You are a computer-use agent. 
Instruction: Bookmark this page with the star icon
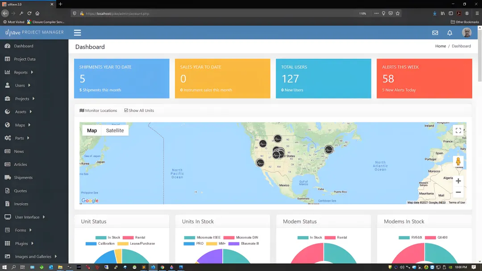coord(398,13)
